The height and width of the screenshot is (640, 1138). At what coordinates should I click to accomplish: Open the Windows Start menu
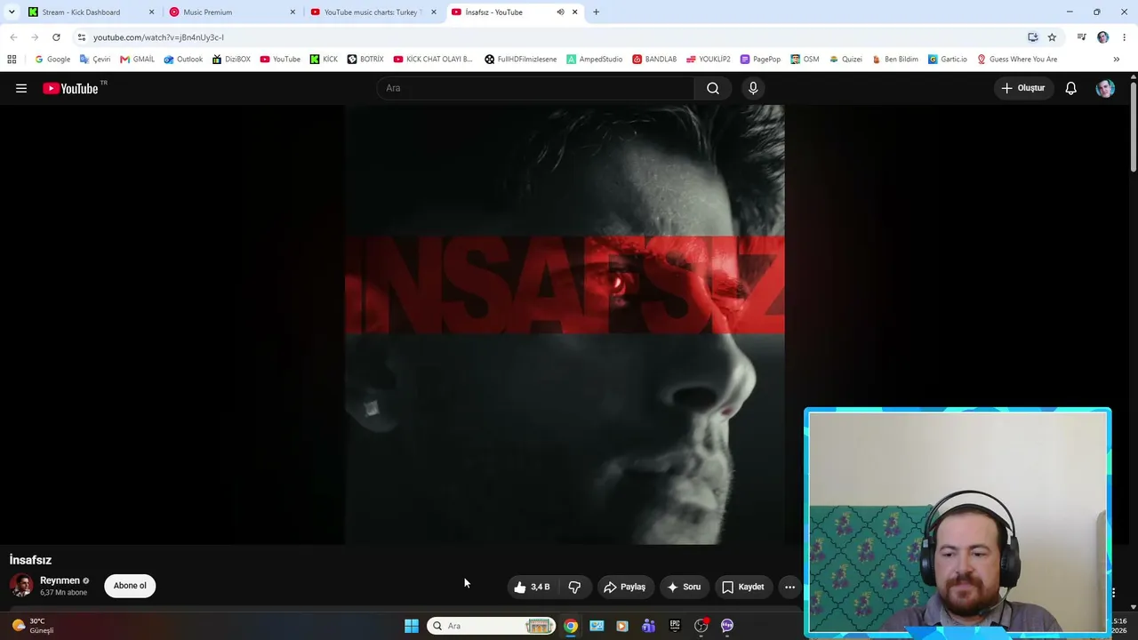click(412, 626)
